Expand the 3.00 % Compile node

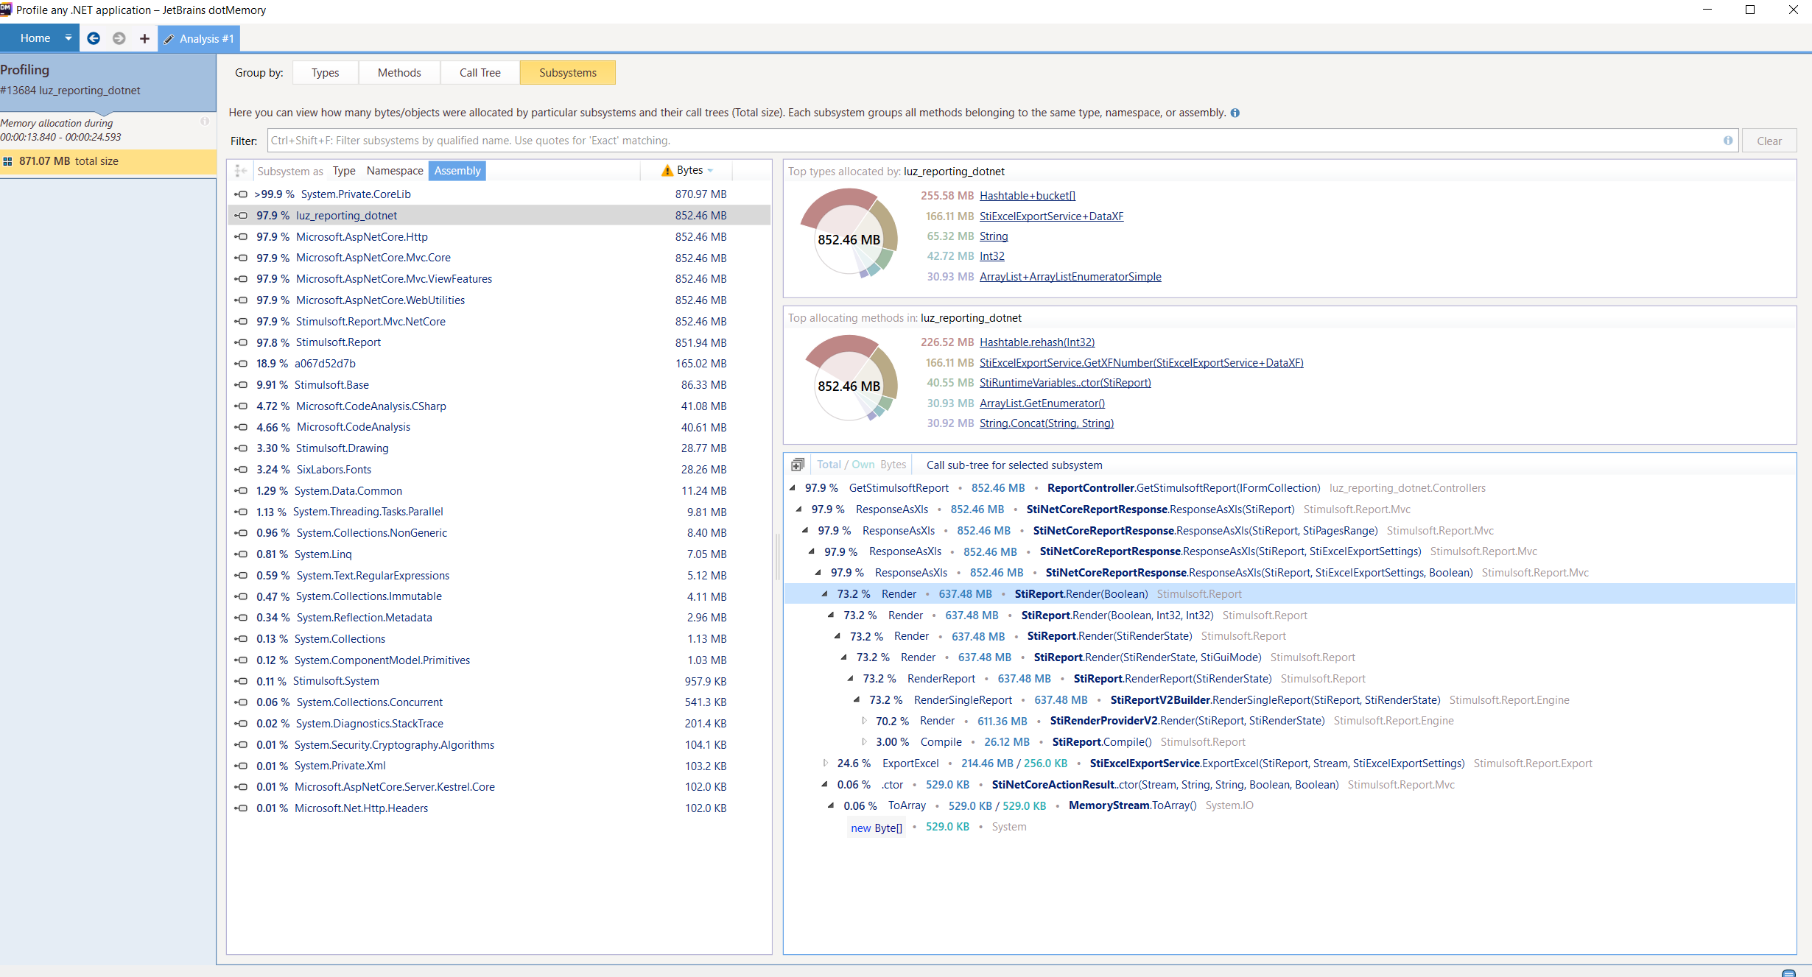coord(864,742)
